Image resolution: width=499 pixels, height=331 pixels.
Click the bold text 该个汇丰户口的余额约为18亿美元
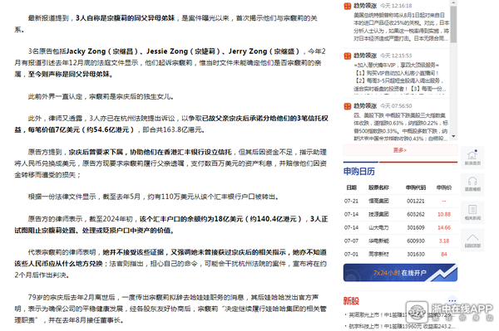[191, 219]
